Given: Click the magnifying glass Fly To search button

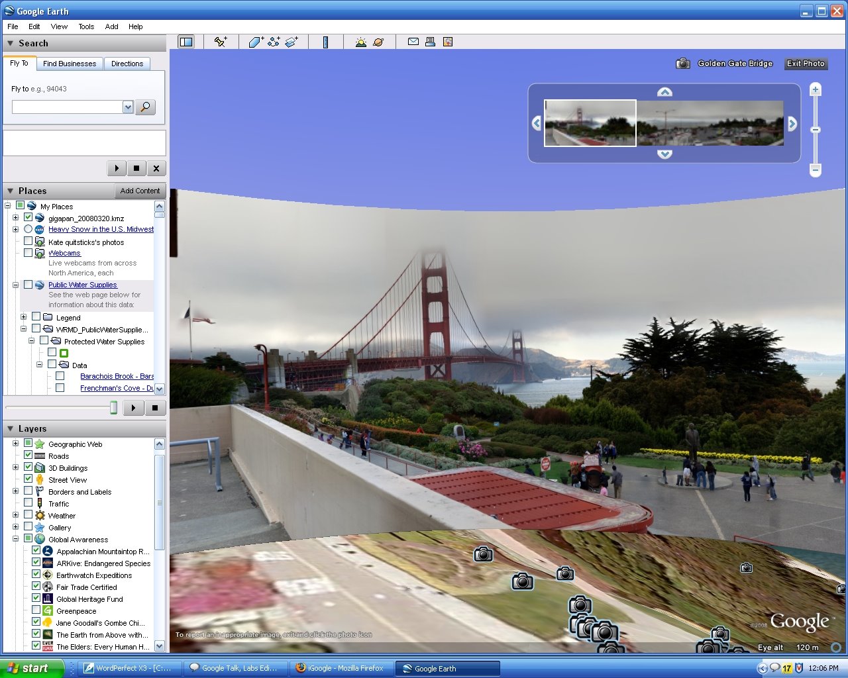Looking at the screenshot, I should (145, 107).
